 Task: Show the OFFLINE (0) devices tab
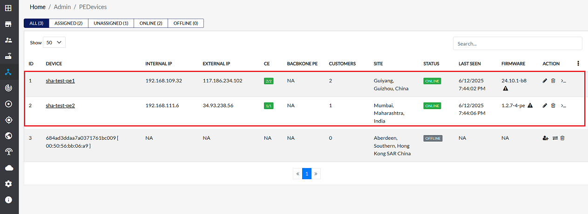(x=186, y=23)
